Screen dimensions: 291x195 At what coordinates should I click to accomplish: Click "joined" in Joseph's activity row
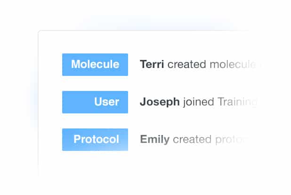tap(198, 102)
